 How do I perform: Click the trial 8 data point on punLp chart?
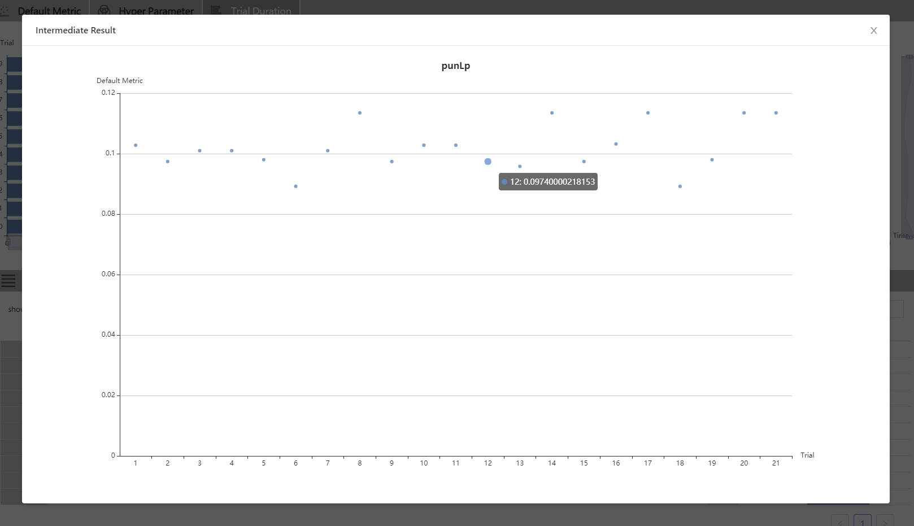point(359,113)
